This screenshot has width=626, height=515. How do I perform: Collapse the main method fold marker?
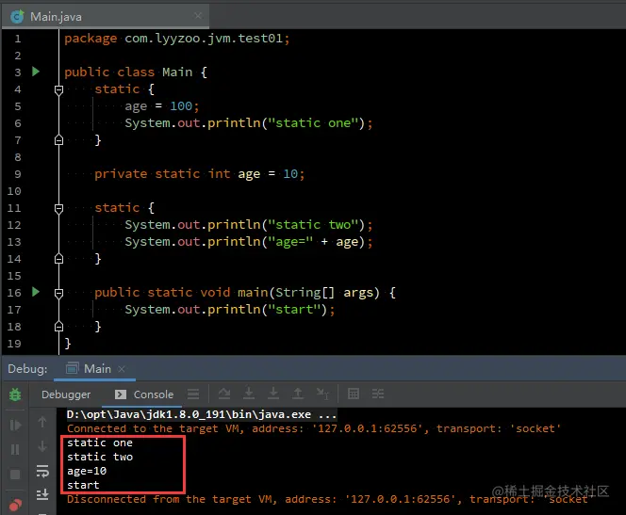tap(58, 293)
